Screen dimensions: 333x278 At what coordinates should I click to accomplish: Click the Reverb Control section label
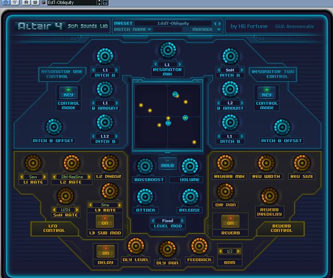click(x=282, y=228)
